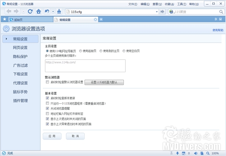Image resolution: width=226 pixels, height=156 pixels.
Task: Focus the 115聚搜 search field
Action: (x=196, y=12)
